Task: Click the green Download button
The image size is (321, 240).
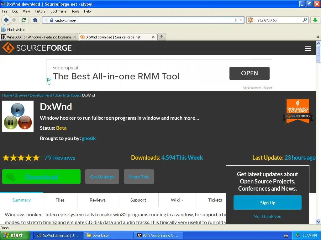Action: click(41, 177)
